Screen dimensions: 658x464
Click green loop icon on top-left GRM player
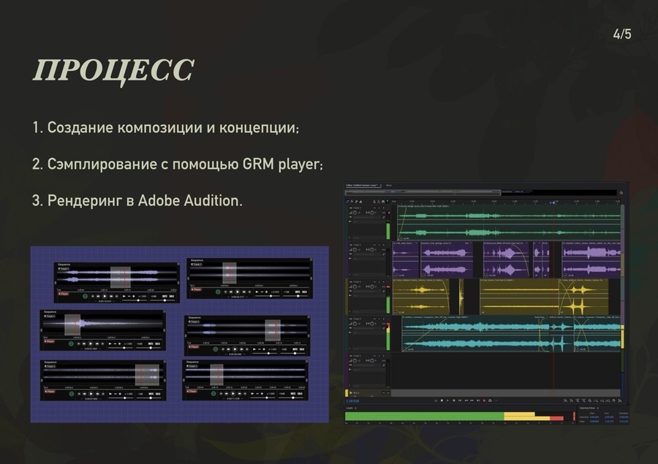tap(86, 296)
